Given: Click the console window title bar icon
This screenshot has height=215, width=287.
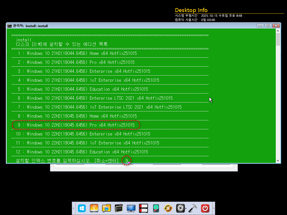Looking at the screenshot, I should (x=9, y=26).
